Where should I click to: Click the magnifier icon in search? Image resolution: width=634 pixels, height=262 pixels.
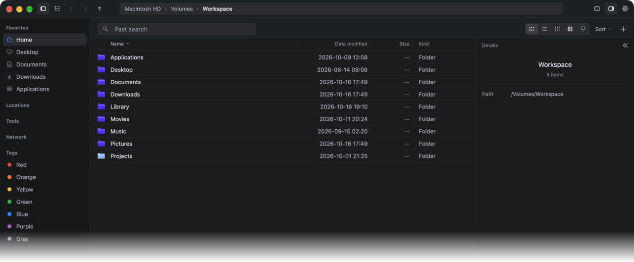click(106, 29)
